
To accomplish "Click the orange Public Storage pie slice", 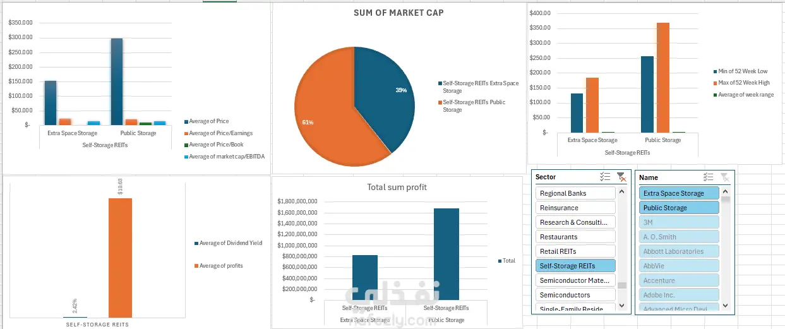I will pos(322,114).
